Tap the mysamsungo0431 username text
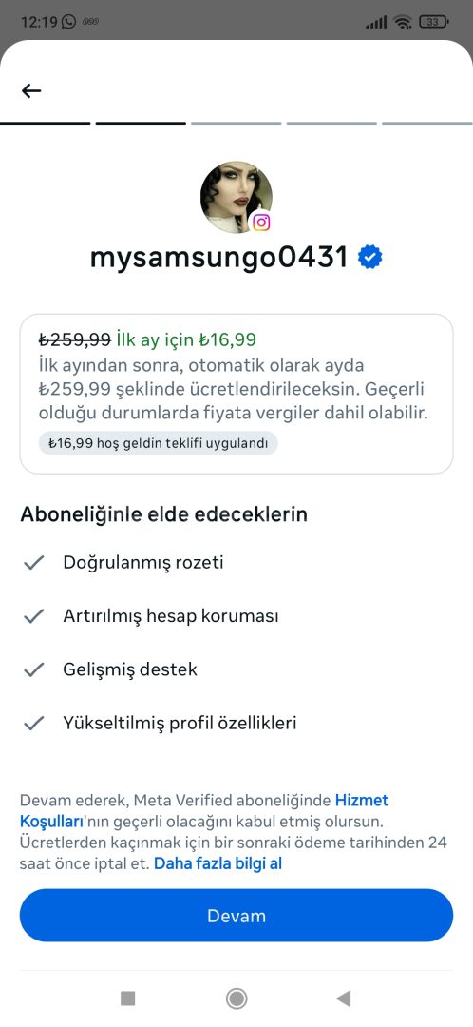The width and height of the screenshot is (473, 1027). click(219, 258)
